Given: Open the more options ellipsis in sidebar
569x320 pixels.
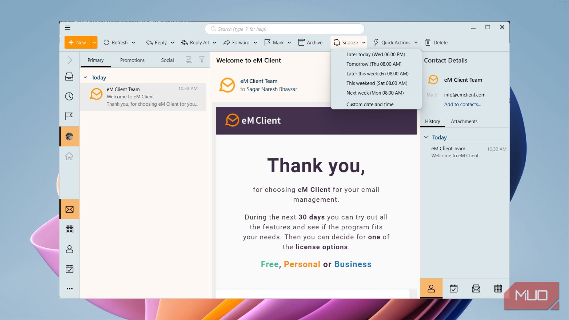Looking at the screenshot, I should [x=69, y=289].
